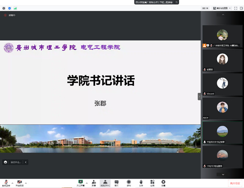Image resolution: width=244 pixels, height=188 pixels.
Task: Click the screen-sharing badge on host tile
Action: point(208,45)
